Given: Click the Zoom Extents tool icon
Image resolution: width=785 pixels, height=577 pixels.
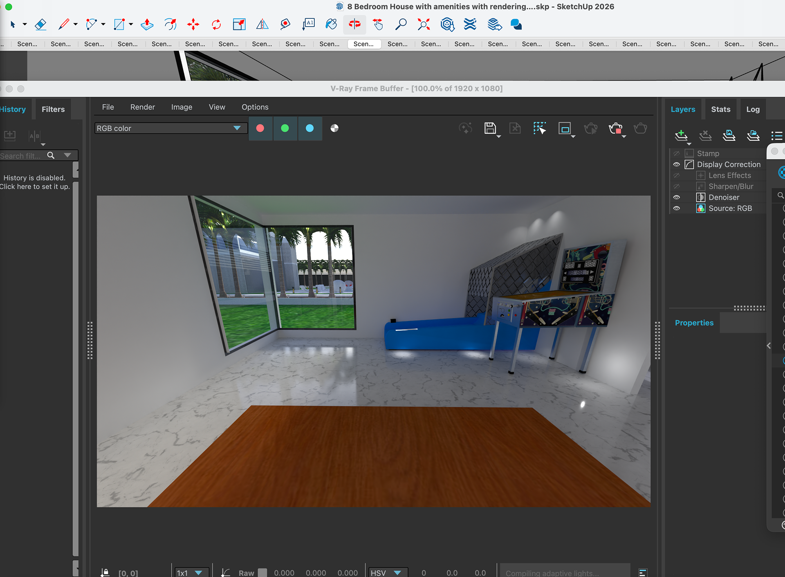Looking at the screenshot, I should [x=424, y=25].
